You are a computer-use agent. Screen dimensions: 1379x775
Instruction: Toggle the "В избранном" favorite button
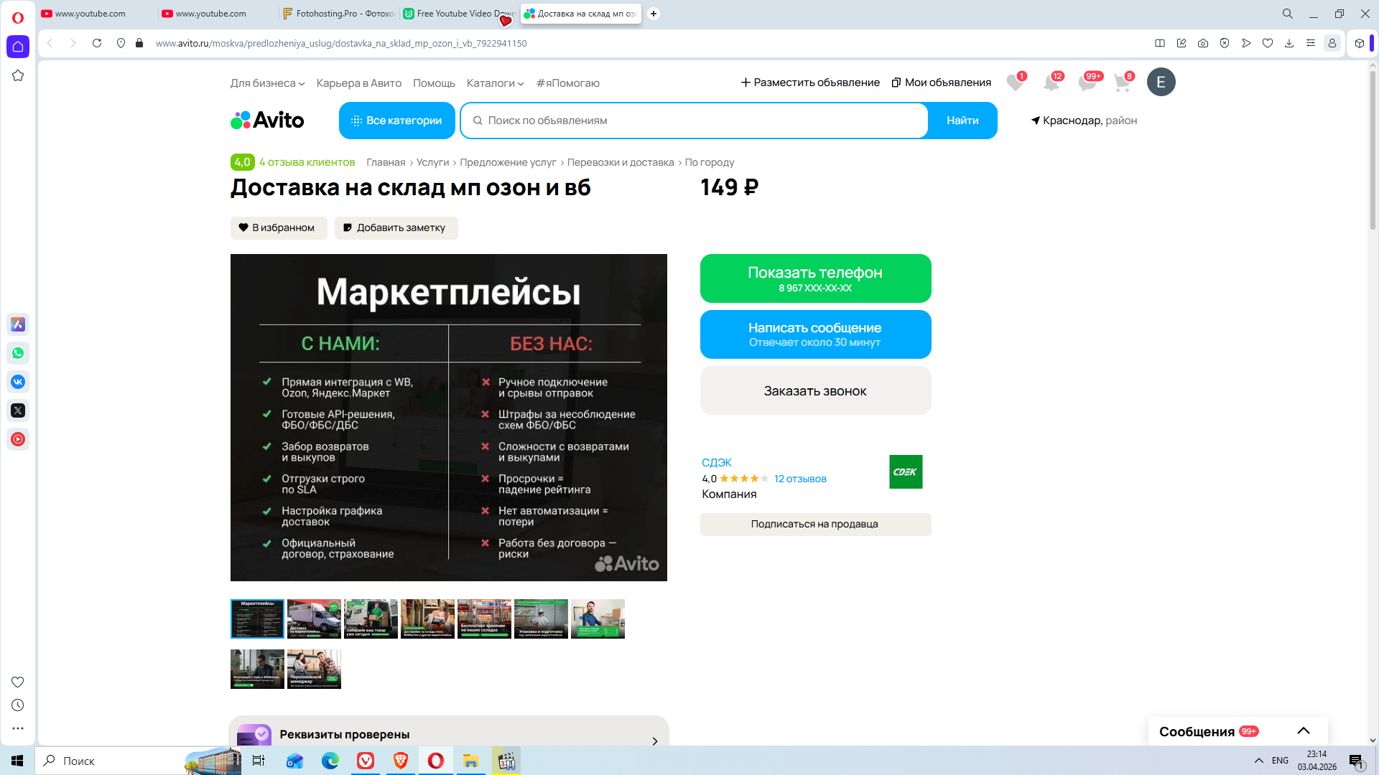[x=278, y=227]
